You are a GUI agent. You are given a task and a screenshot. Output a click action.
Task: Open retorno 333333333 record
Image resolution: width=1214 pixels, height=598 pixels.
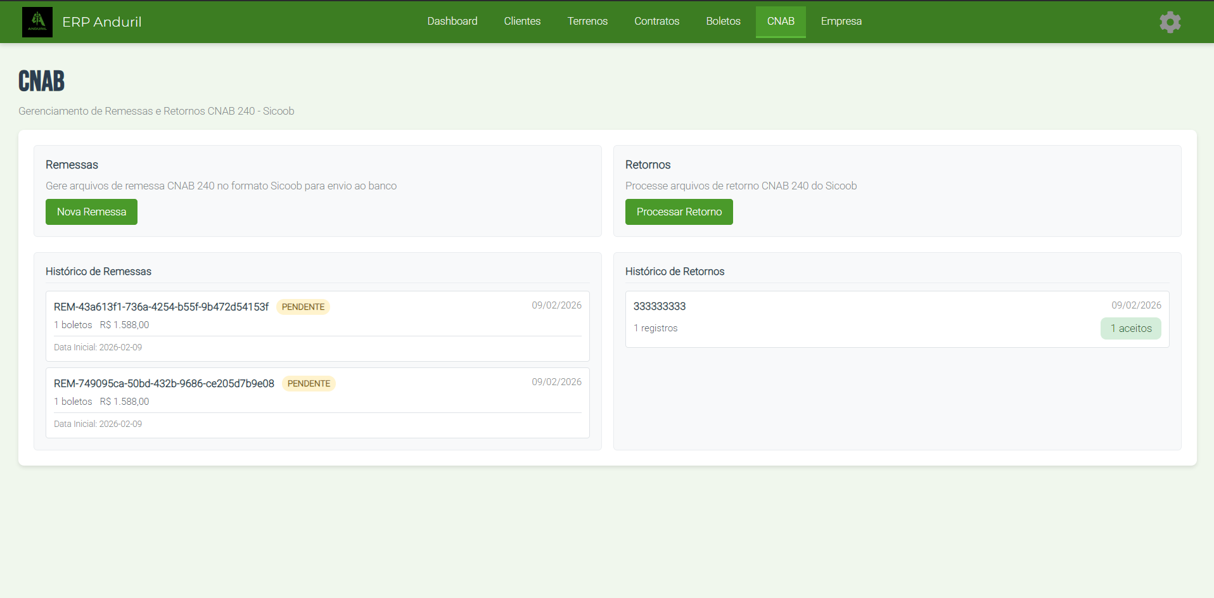[660, 307]
